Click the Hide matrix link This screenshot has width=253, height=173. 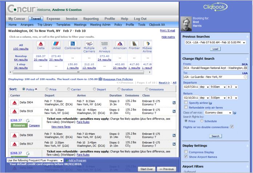click(x=168, y=37)
